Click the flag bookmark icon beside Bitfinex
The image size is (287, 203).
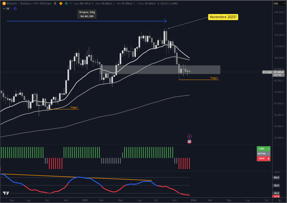(55, 3)
